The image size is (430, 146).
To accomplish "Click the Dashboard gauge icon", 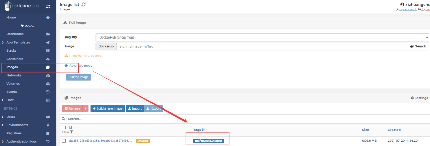I will pos(48,34).
